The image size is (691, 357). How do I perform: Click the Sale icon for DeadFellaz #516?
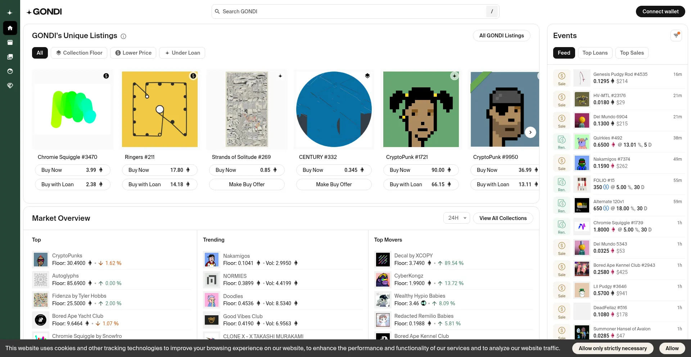pyautogui.click(x=562, y=311)
